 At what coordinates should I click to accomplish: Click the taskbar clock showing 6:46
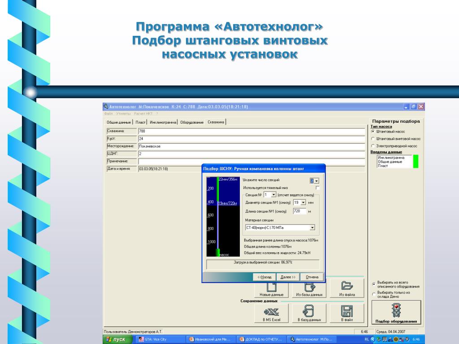[x=416, y=340]
